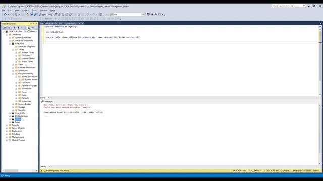Click the Save icon in toolbar
The height and width of the screenshot is (181, 323).
(31, 15)
